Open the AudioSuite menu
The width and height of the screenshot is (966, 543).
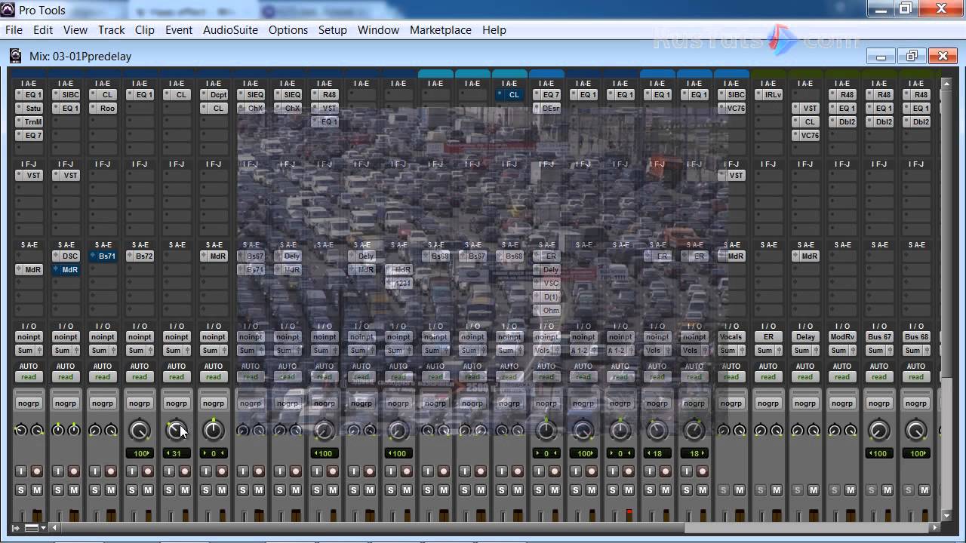pyautogui.click(x=230, y=30)
